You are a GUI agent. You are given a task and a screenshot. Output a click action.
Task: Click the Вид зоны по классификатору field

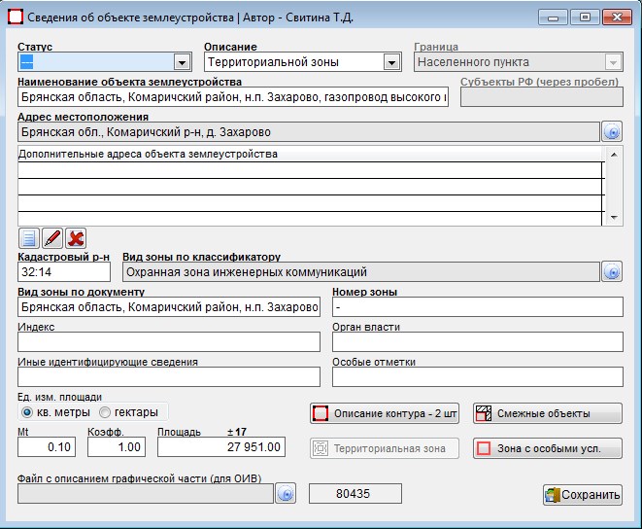coord(361,272)
